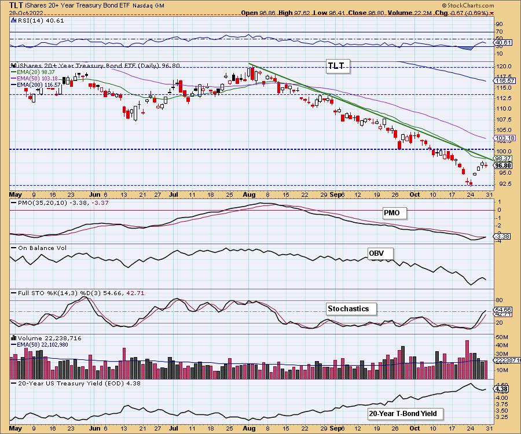Select the Close 96.80 header value

(x=366, y=13)
